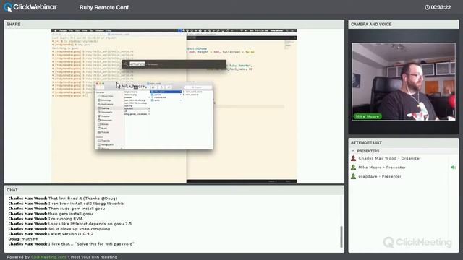Click Mike Moore's webcam video
Image resolution: width=463 pixels, height=260 pixels.
pos(404,82)
